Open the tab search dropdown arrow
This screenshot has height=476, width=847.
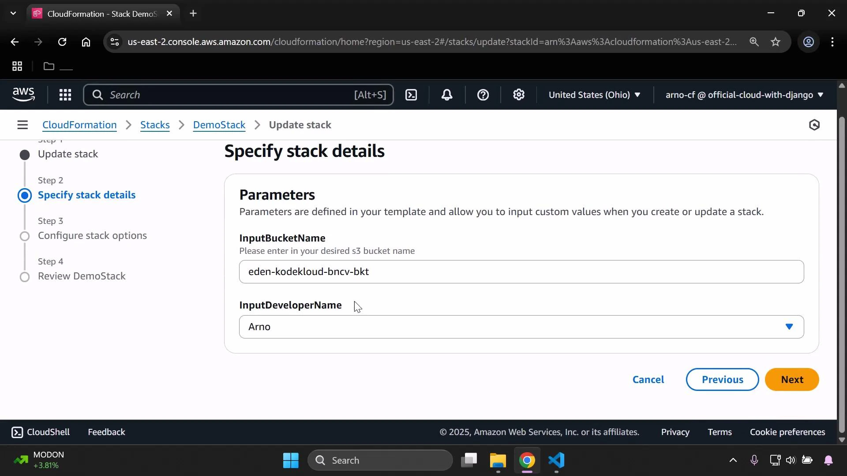point(13,14)
